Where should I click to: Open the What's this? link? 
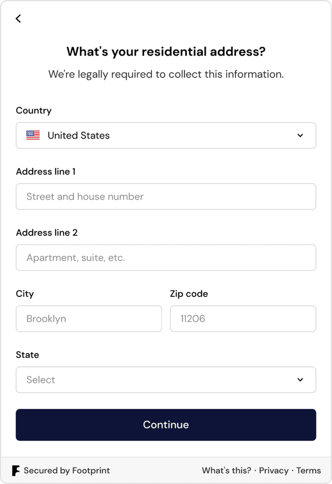227,471
